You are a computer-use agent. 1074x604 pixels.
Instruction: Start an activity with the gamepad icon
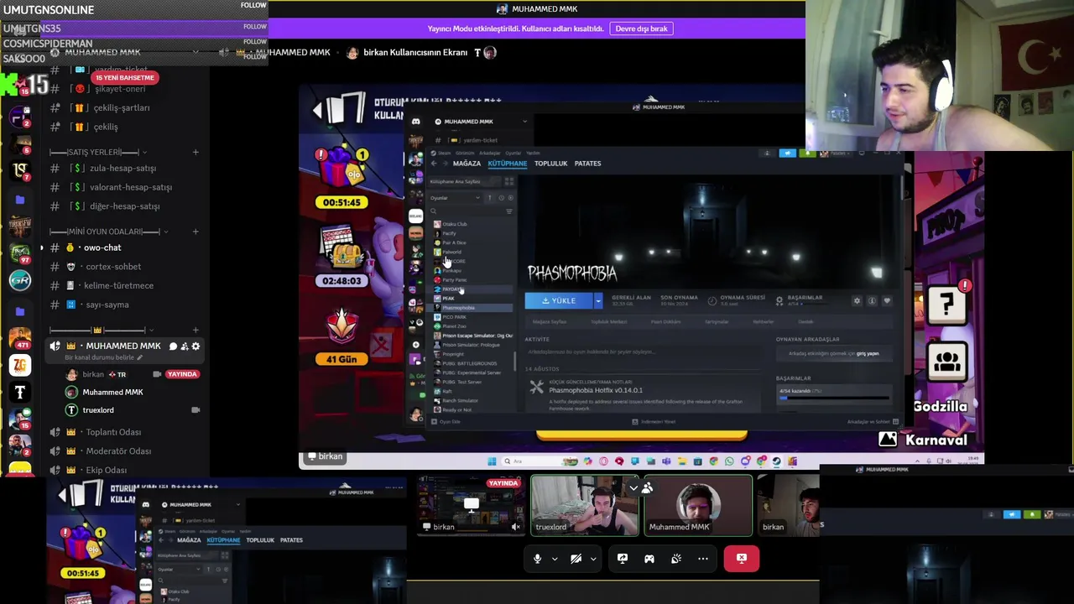click(x=649, y=559)
